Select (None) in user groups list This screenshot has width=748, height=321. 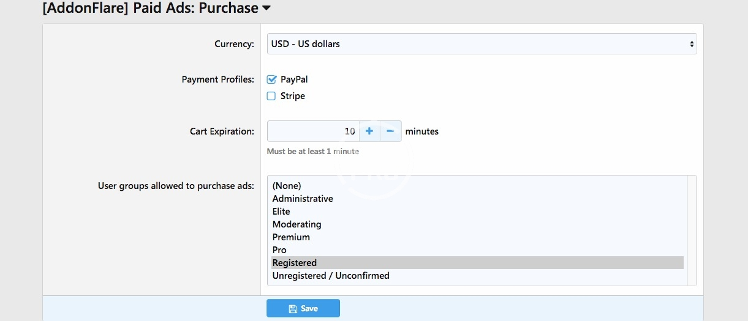click(x=287, y=186)
